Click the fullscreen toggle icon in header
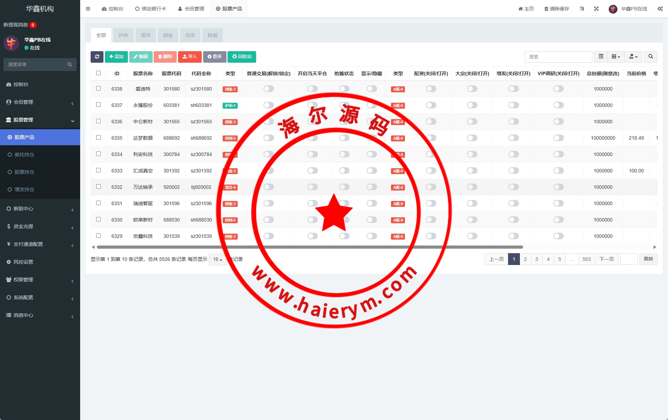The image size is (668, 420). tap(596, 9)
